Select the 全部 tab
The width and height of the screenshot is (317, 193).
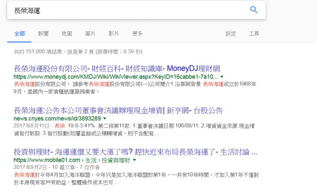(19, 33)
